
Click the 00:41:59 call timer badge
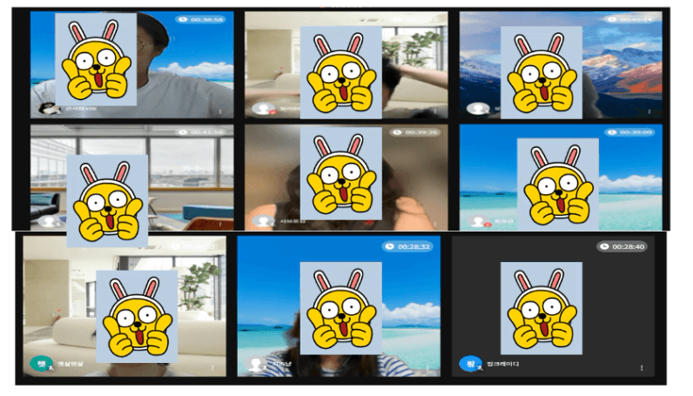(x=201, y=132)
